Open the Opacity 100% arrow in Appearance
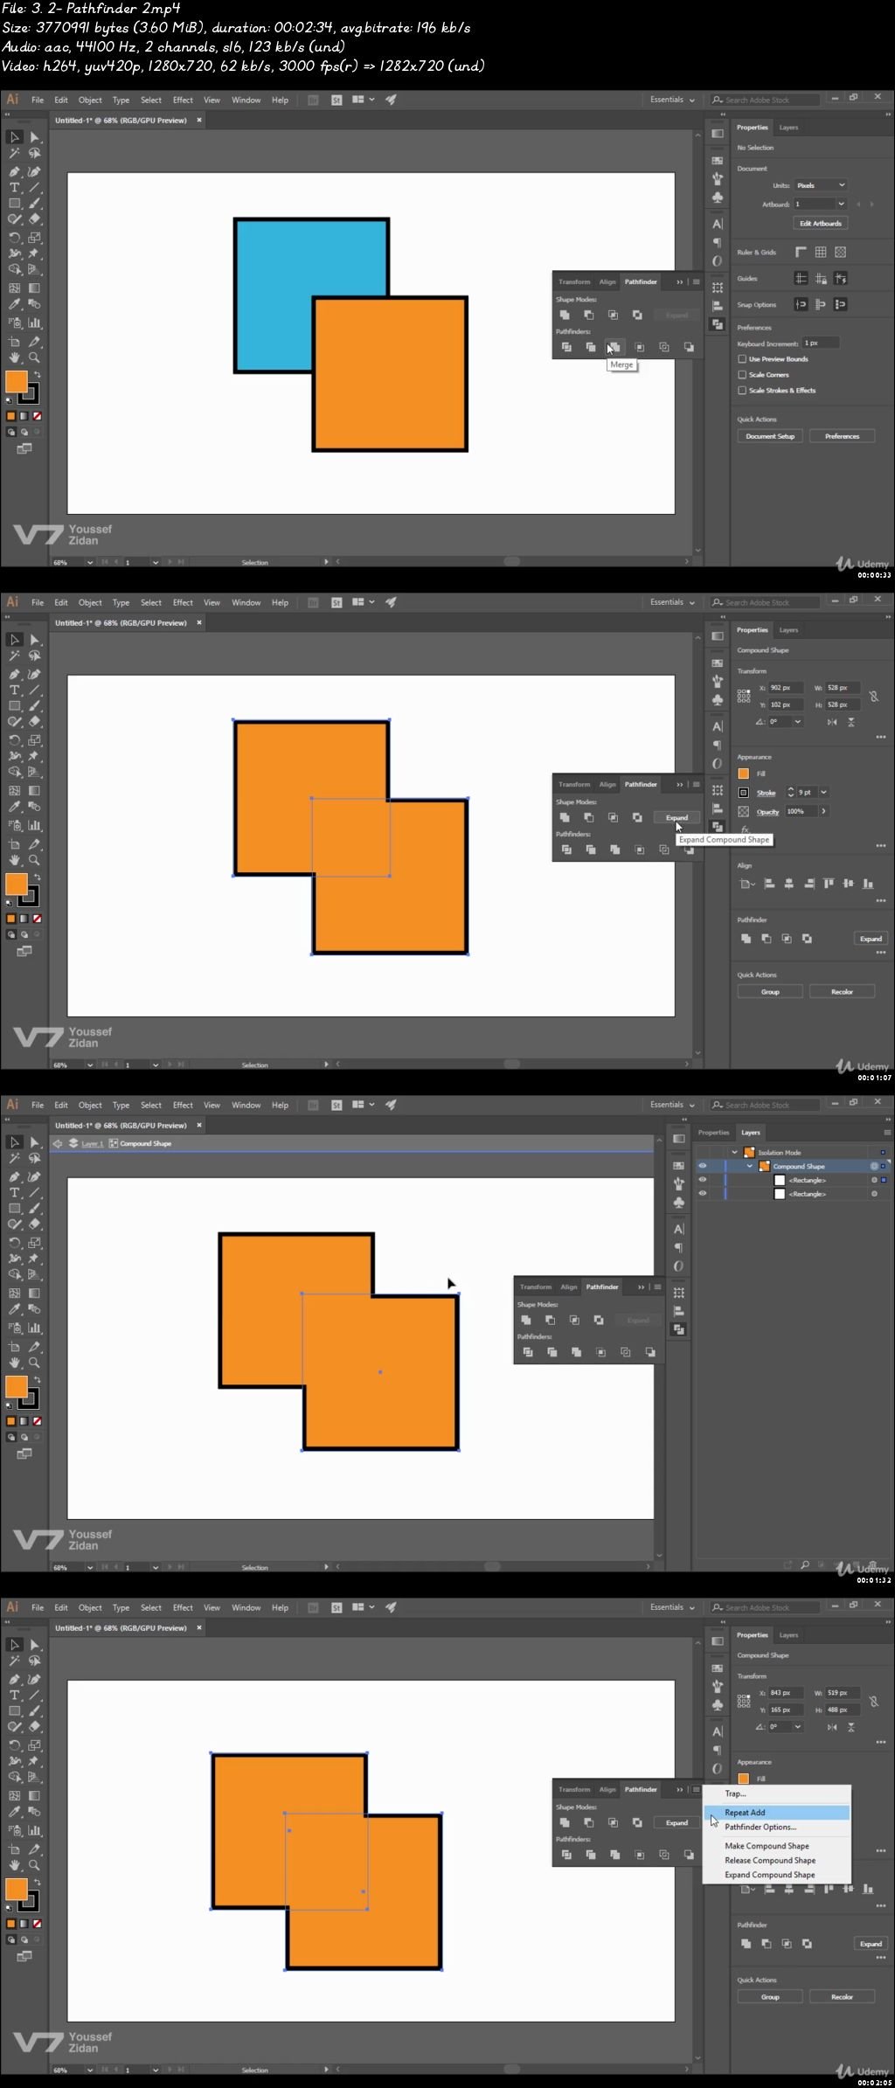 (823, 811)
